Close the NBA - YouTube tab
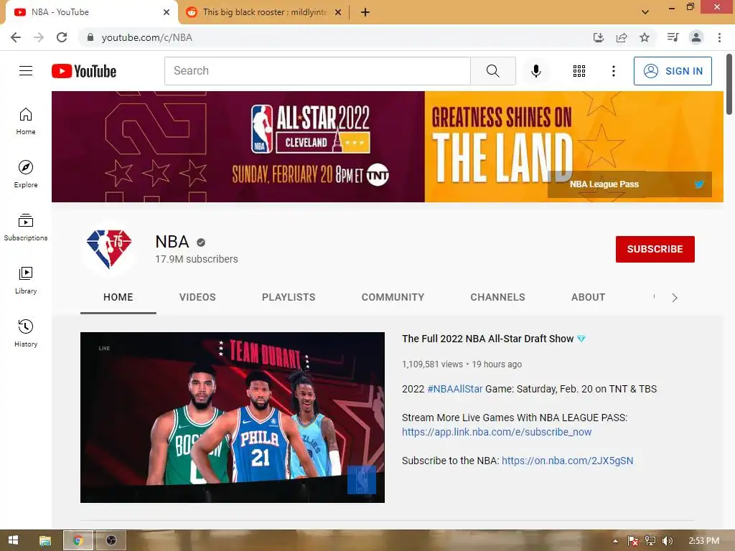Screen dimensions: 735x551 pos(167,12)
